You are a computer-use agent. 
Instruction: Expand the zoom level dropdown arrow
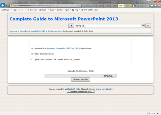click(x=157, y=113)
